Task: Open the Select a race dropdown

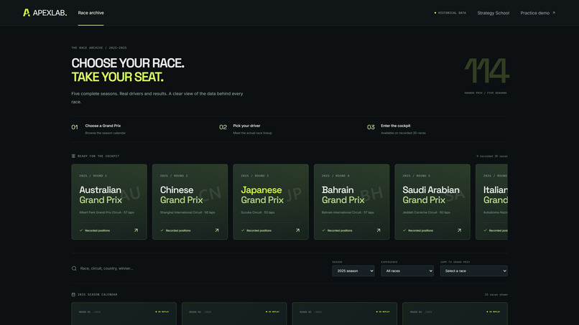Action: (474, 270)
